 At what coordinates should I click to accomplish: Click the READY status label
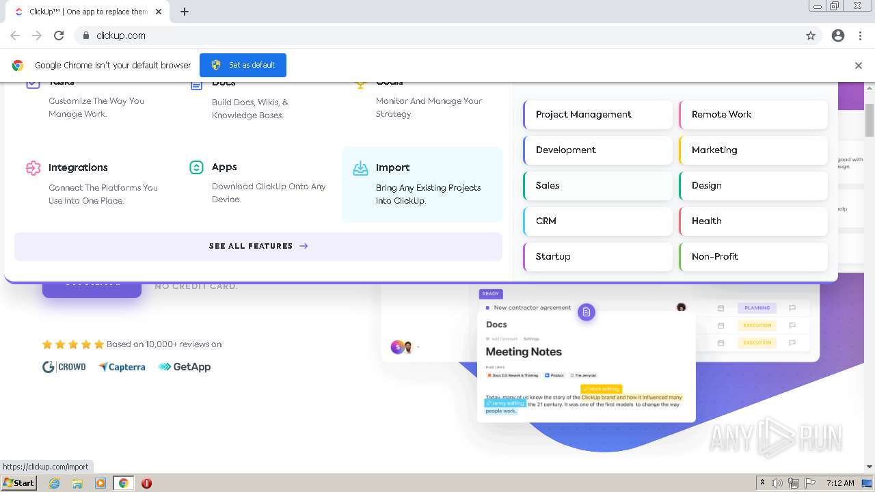pyautogui.click(x=491, y=294)
